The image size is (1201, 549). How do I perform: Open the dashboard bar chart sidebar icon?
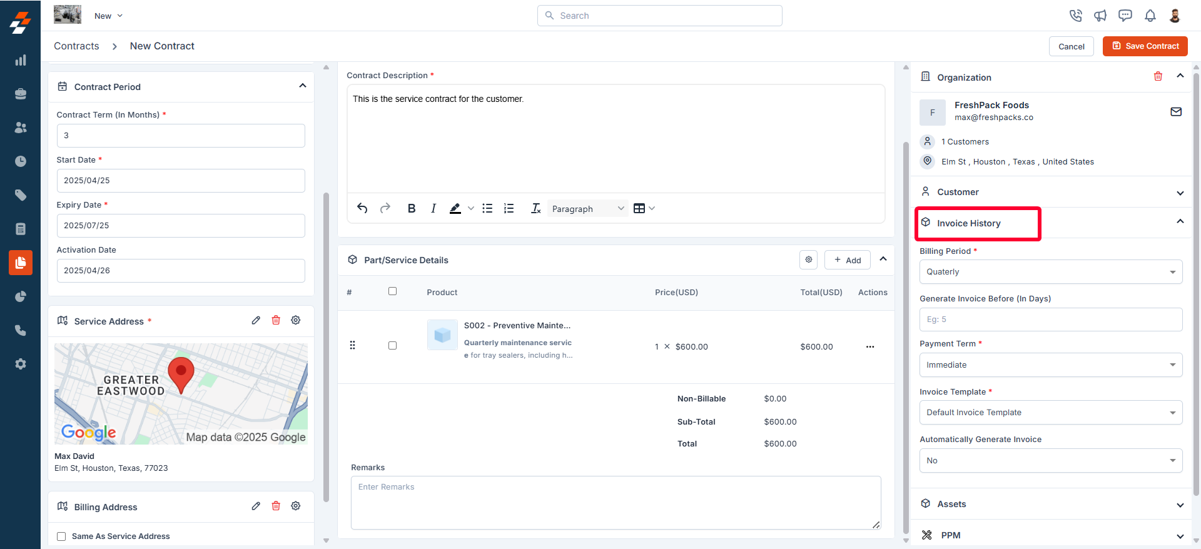click(x=21, y=60)
